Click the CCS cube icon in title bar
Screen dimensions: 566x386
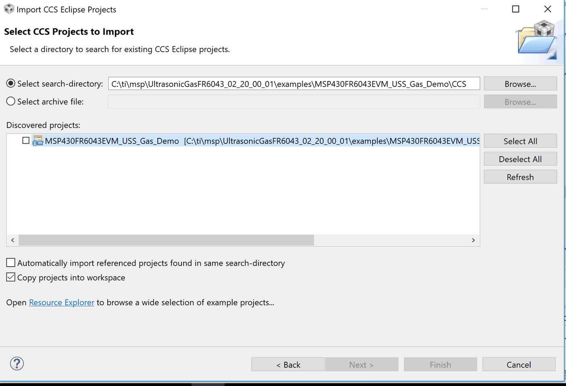(9, 9)
